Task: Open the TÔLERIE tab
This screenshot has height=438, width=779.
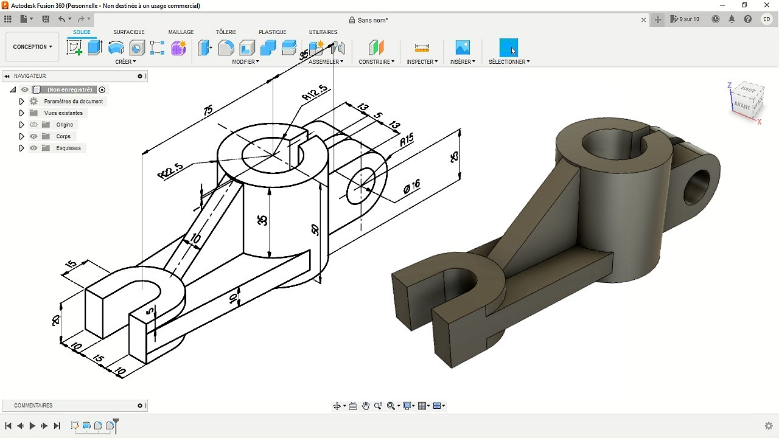Action: [x=226, y=32]
